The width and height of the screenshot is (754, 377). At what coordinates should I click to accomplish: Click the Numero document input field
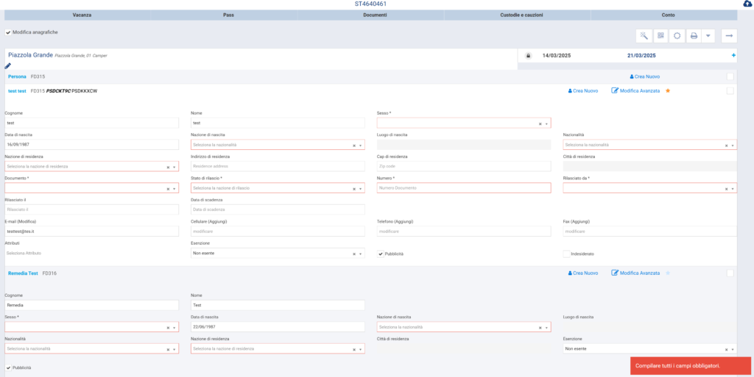point(464,188)
